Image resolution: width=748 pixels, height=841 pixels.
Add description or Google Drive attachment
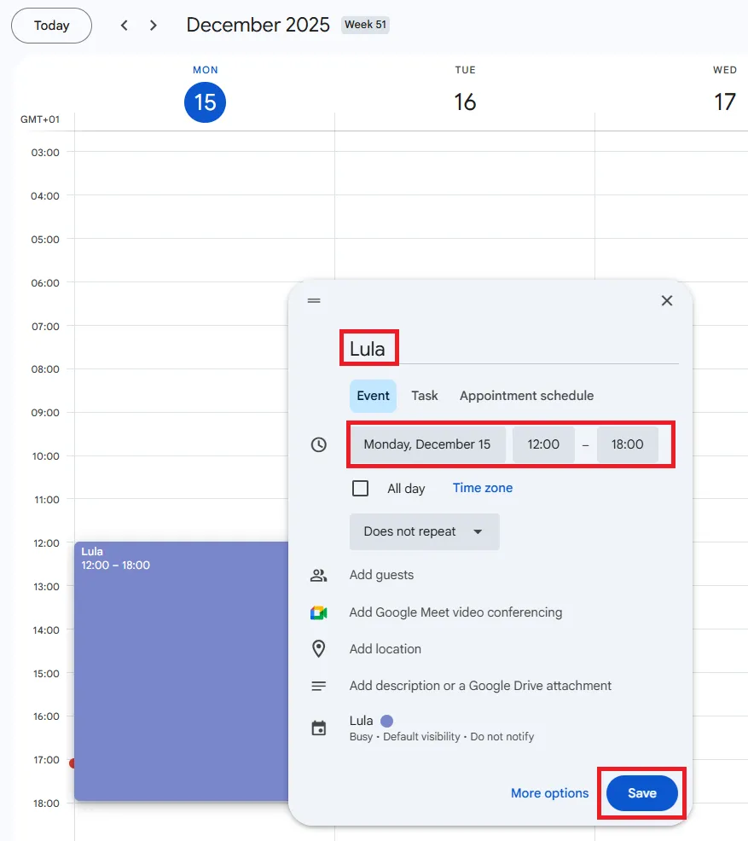coord(480,686)
